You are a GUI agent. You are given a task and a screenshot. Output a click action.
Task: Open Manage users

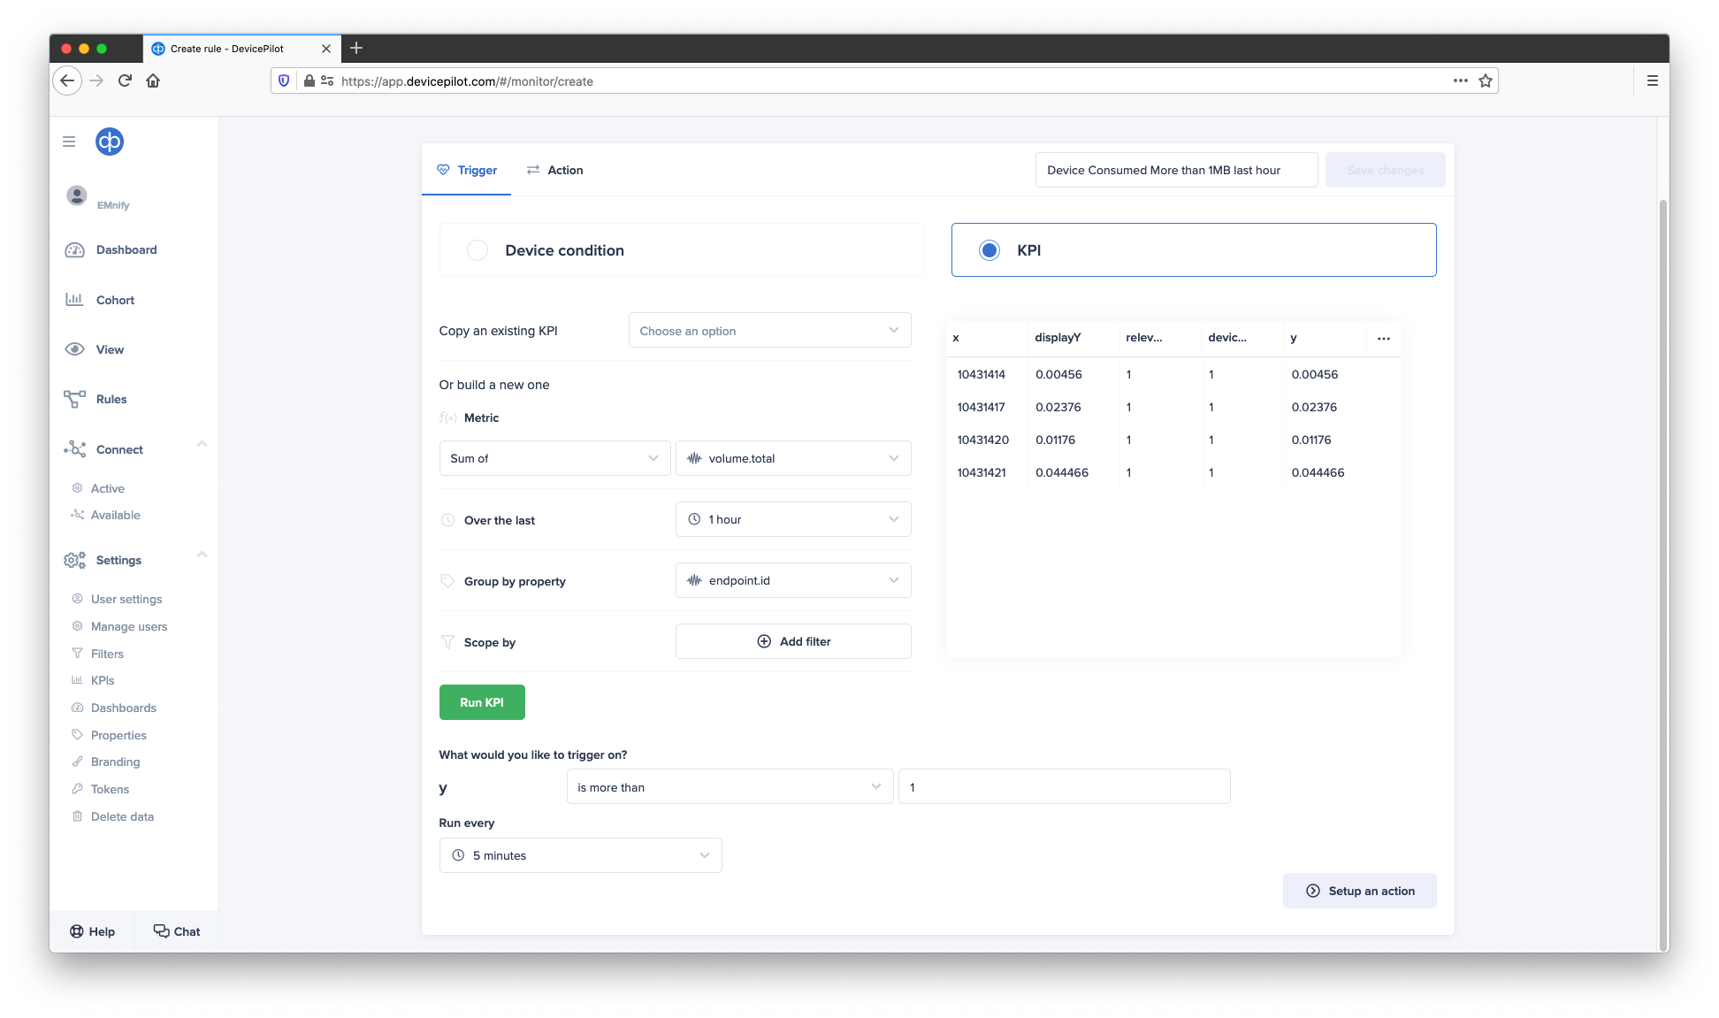click(129, 626)
